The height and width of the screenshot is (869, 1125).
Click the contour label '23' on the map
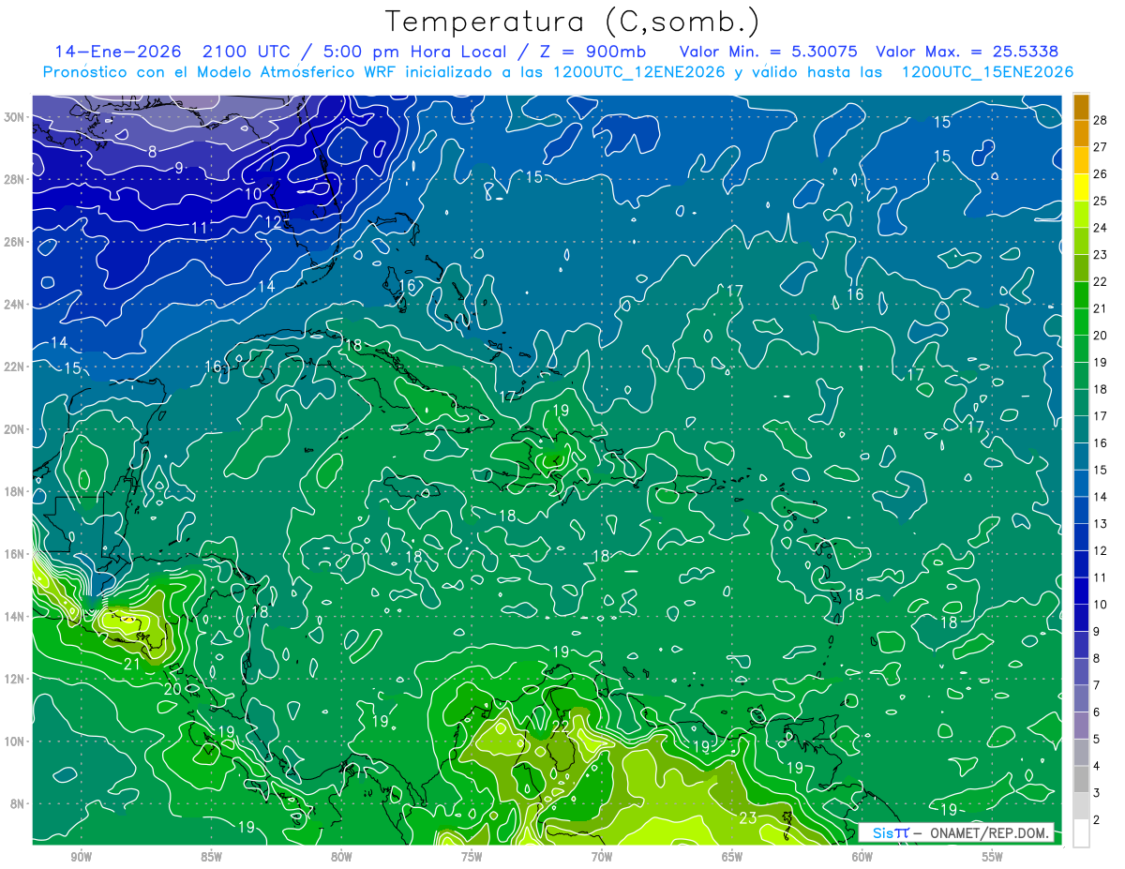pos(748,818)
